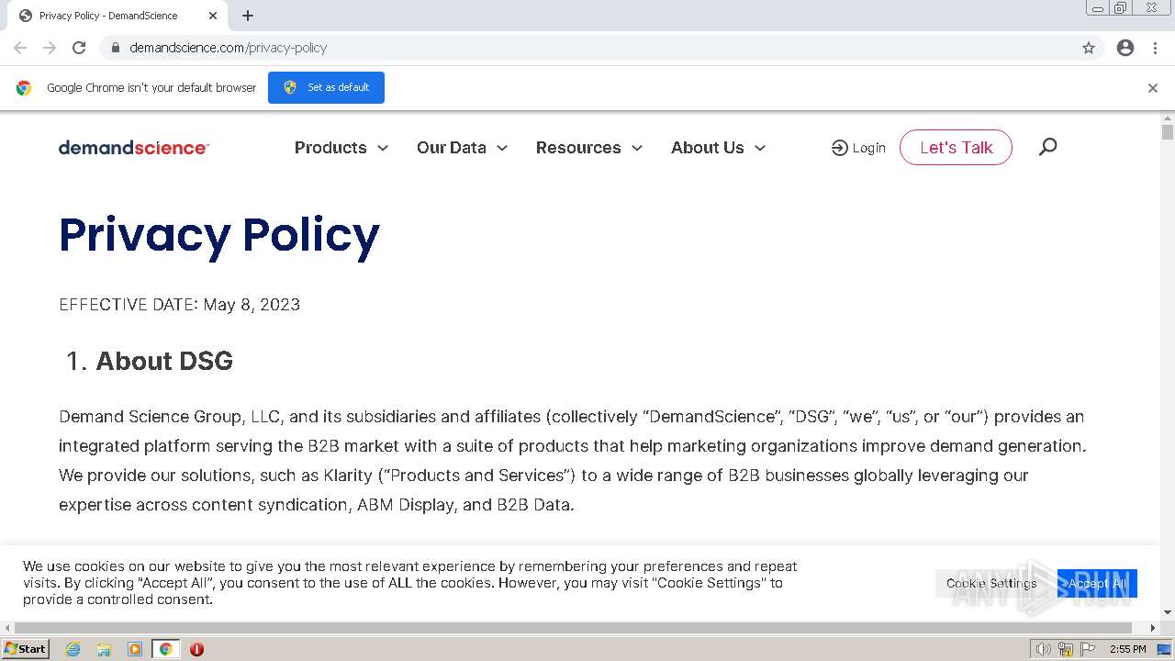Open the Our Data navigation item
Screen dimensions: 1175x661
(452, 148)
